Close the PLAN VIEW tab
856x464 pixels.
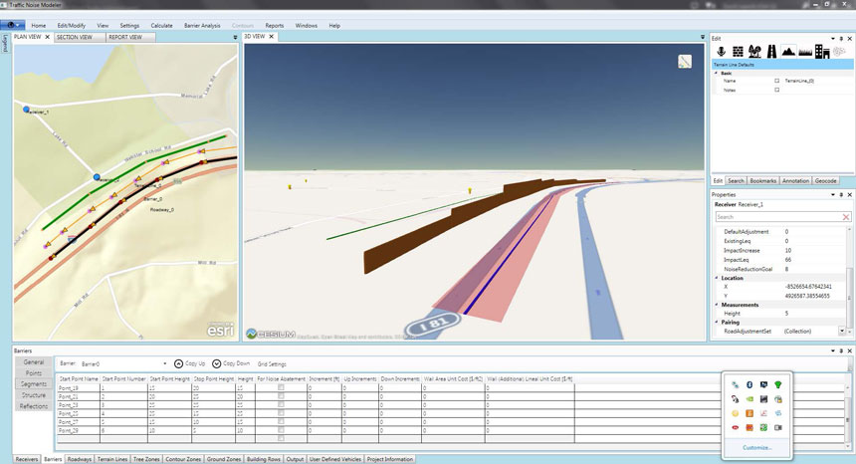[x=48, y=37]
